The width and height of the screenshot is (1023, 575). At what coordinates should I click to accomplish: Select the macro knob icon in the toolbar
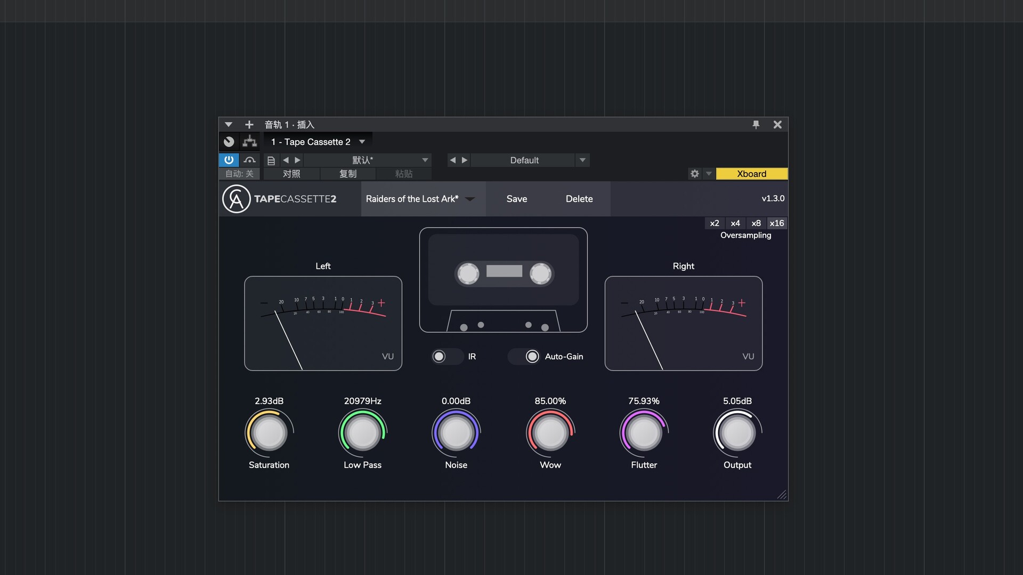[x=229, y=142]
